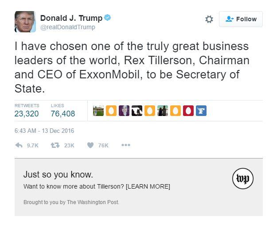The image size is (277, 228).
Task: Open the three-dots more options menu
Action: [x=126, y=145]
